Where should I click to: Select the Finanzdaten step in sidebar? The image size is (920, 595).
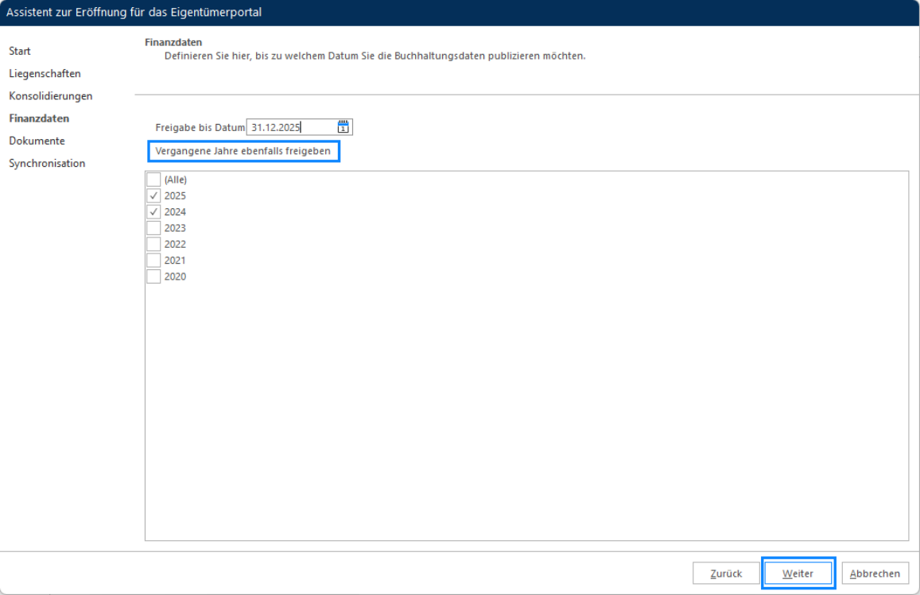(x=39, y=118)
